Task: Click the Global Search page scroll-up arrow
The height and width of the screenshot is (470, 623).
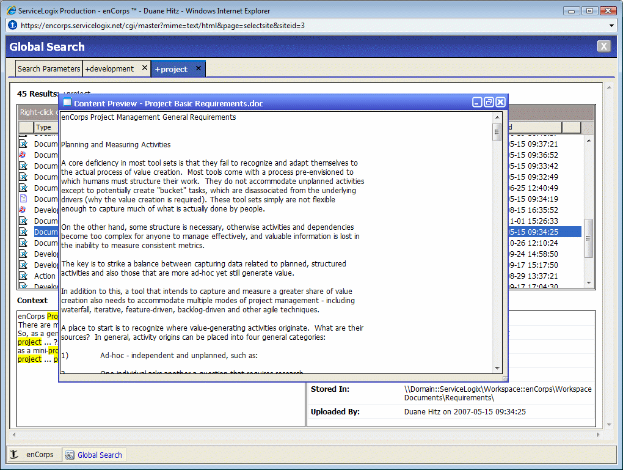Action: point(609,87)
